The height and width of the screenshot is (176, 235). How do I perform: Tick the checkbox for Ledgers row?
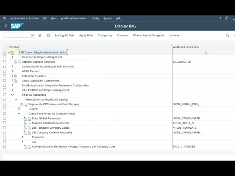[x=4, y=109]
